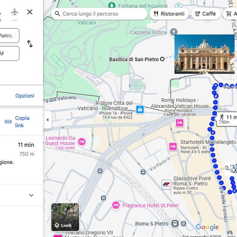Image resolution: width=237 pixels, height=237 pixels.
Task: Filter by Caffè
Action: click(x=206, y=14)
